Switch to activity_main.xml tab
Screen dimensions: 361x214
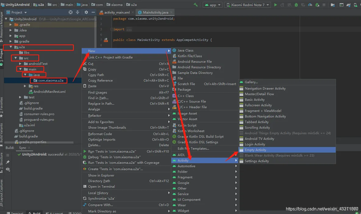pos(117,12)
